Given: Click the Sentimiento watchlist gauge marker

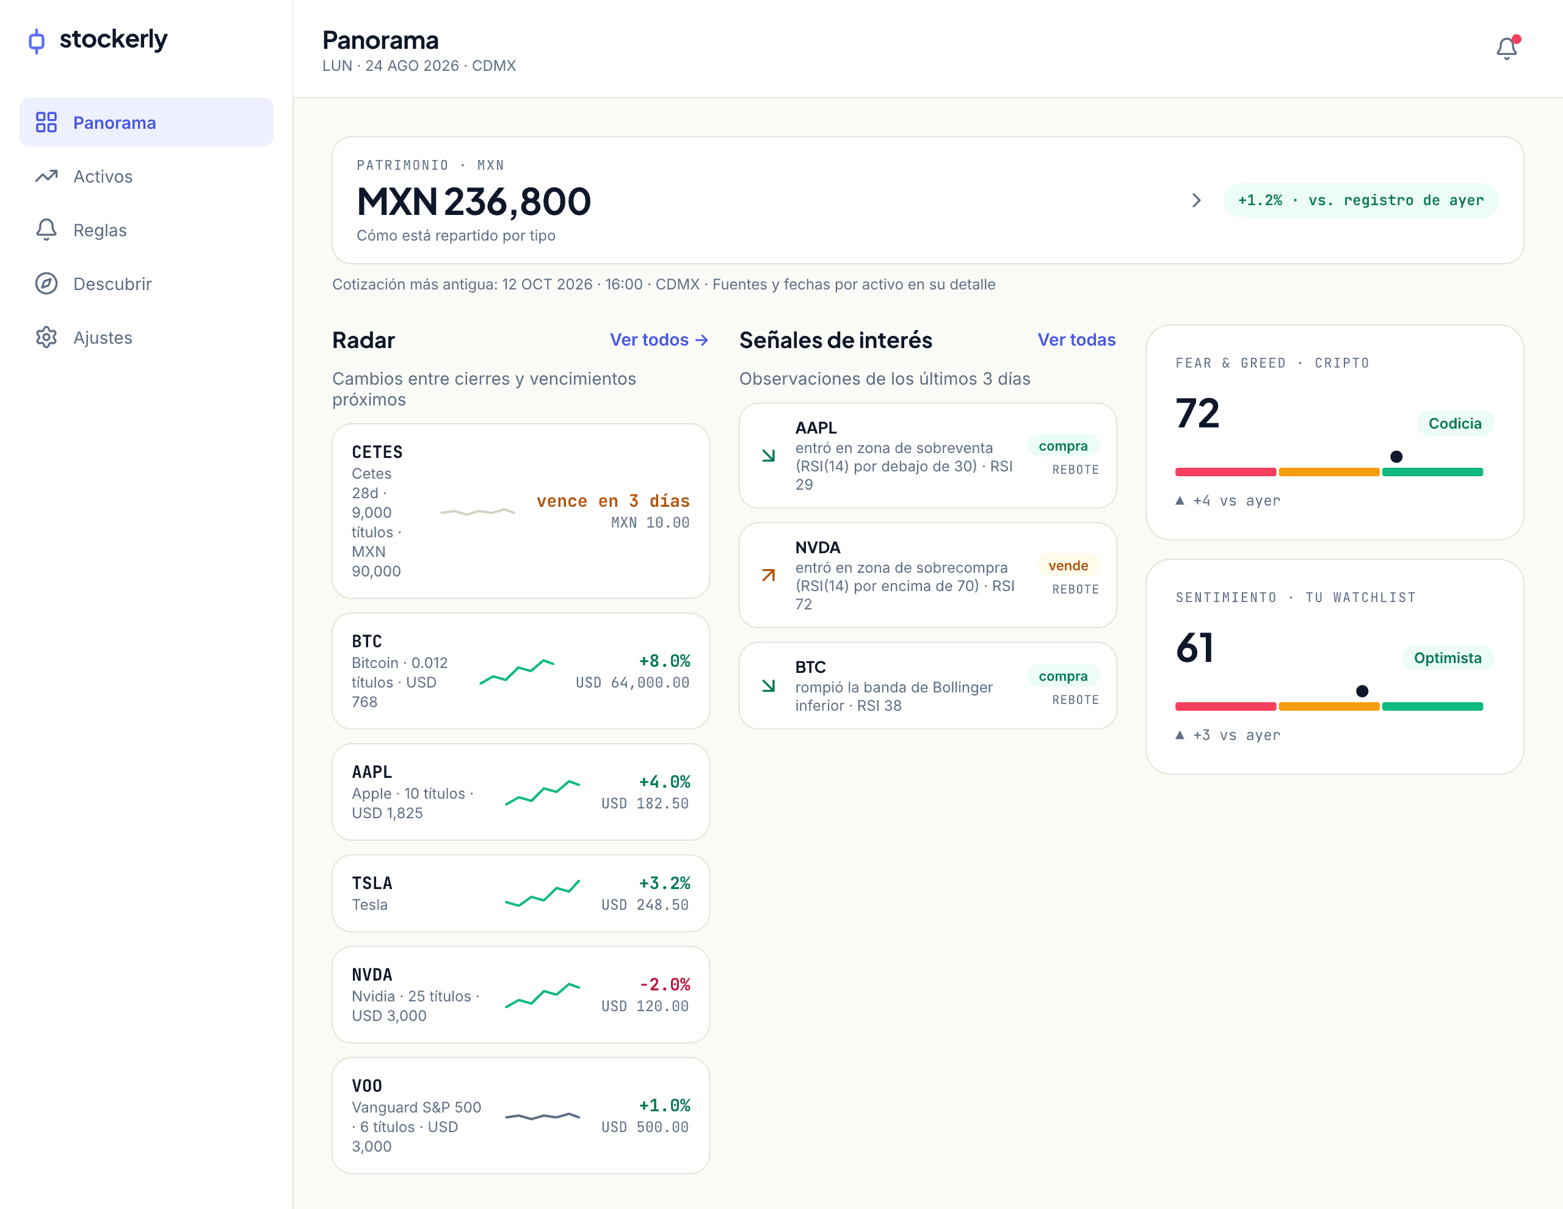Looking at the screenshot, I should pos(1362,691).
